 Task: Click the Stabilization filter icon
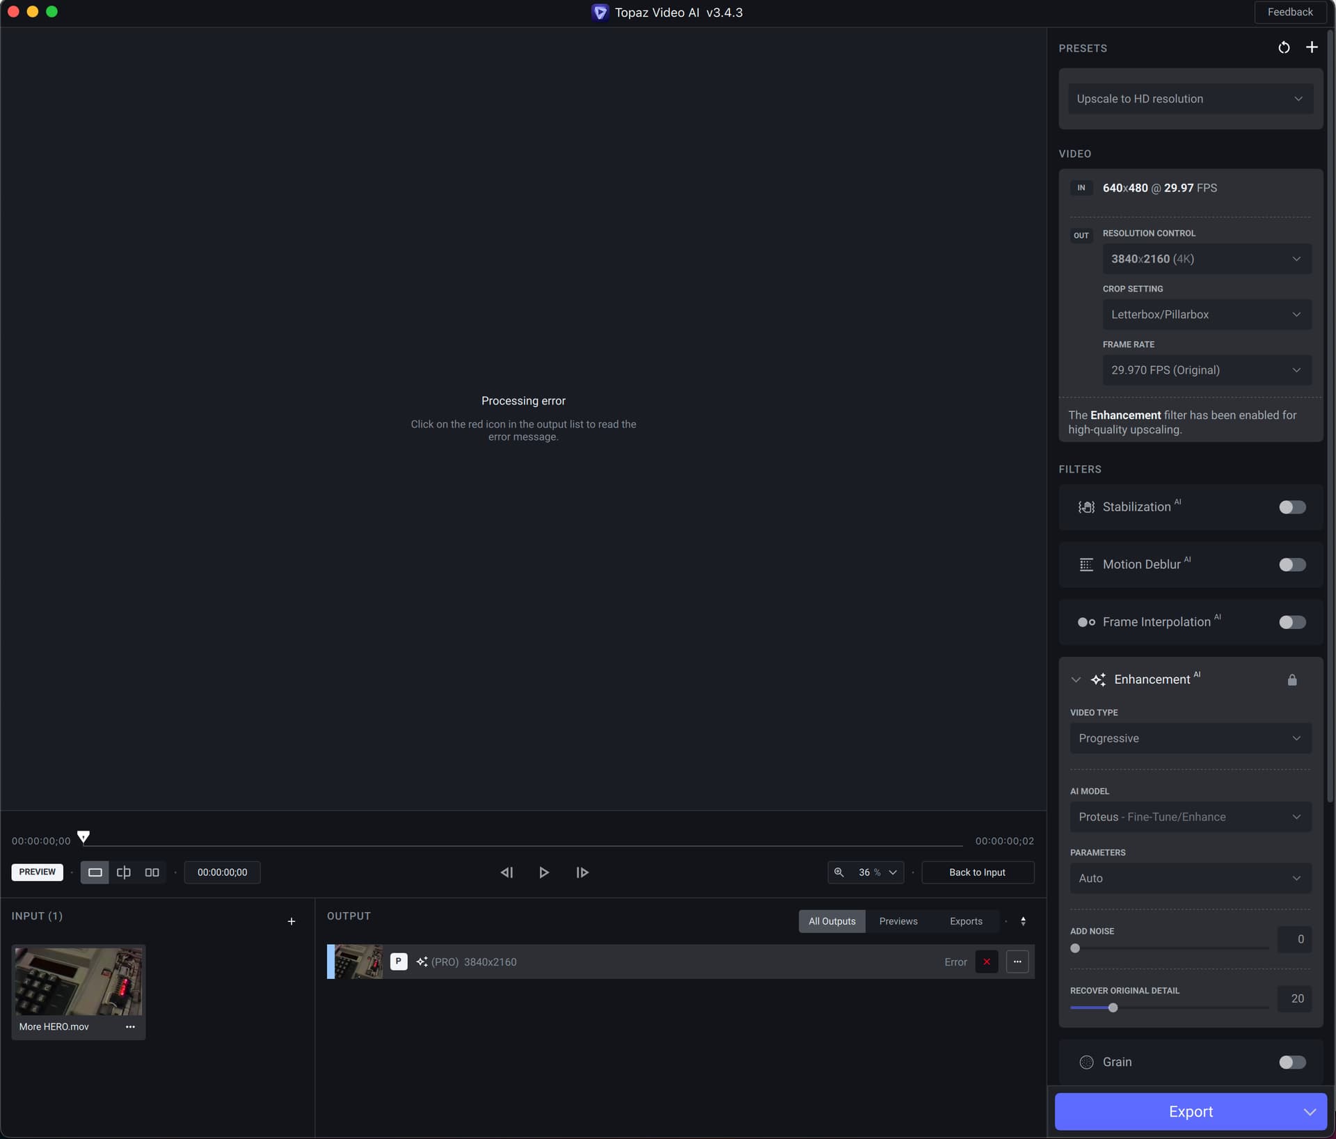pos(1087,507)
